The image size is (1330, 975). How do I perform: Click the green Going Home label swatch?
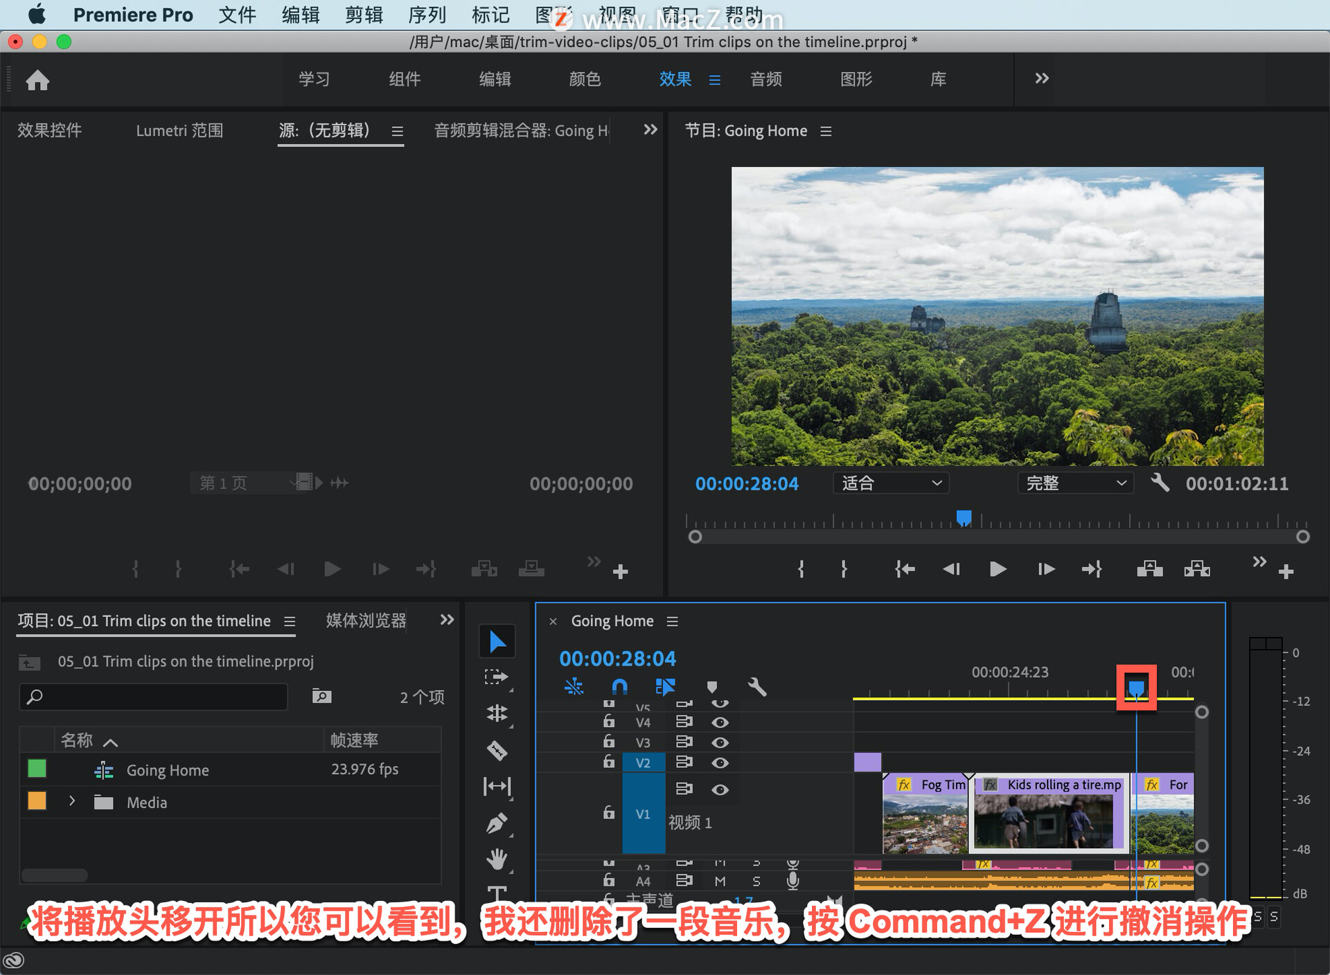tap(37, 769)
